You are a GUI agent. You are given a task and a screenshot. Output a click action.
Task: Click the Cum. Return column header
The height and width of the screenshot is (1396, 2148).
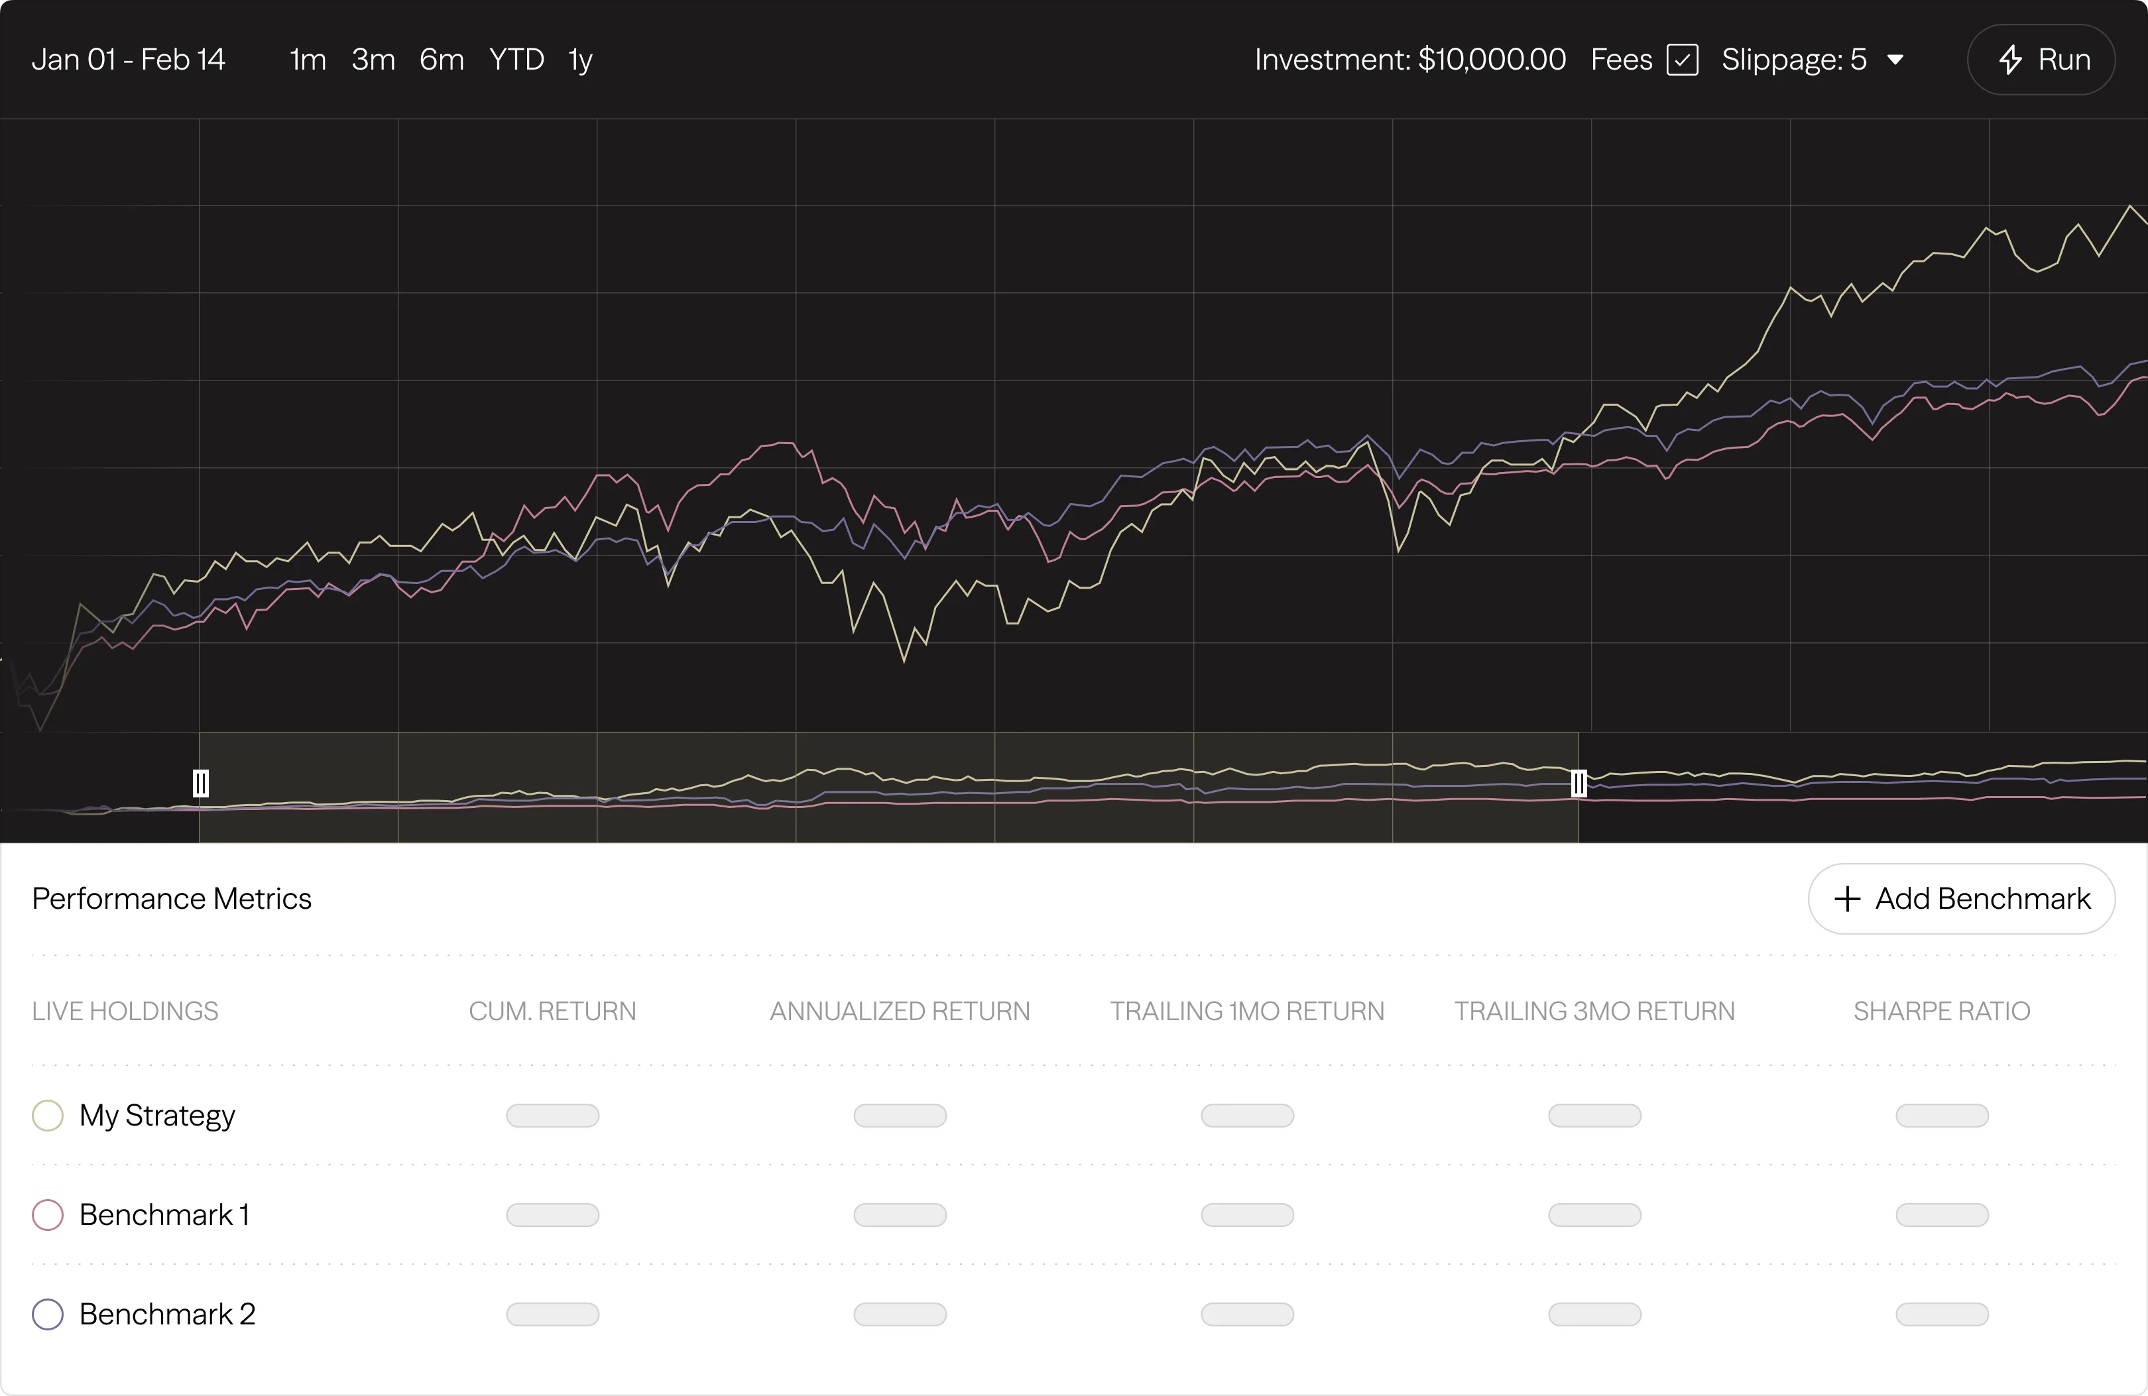[x=552, y=1011]
